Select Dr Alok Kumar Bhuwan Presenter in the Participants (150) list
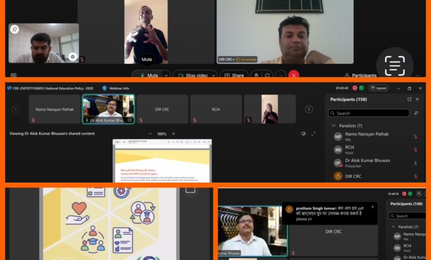The image size is (431, 260). pyautogui.click(x=376, y=163)
